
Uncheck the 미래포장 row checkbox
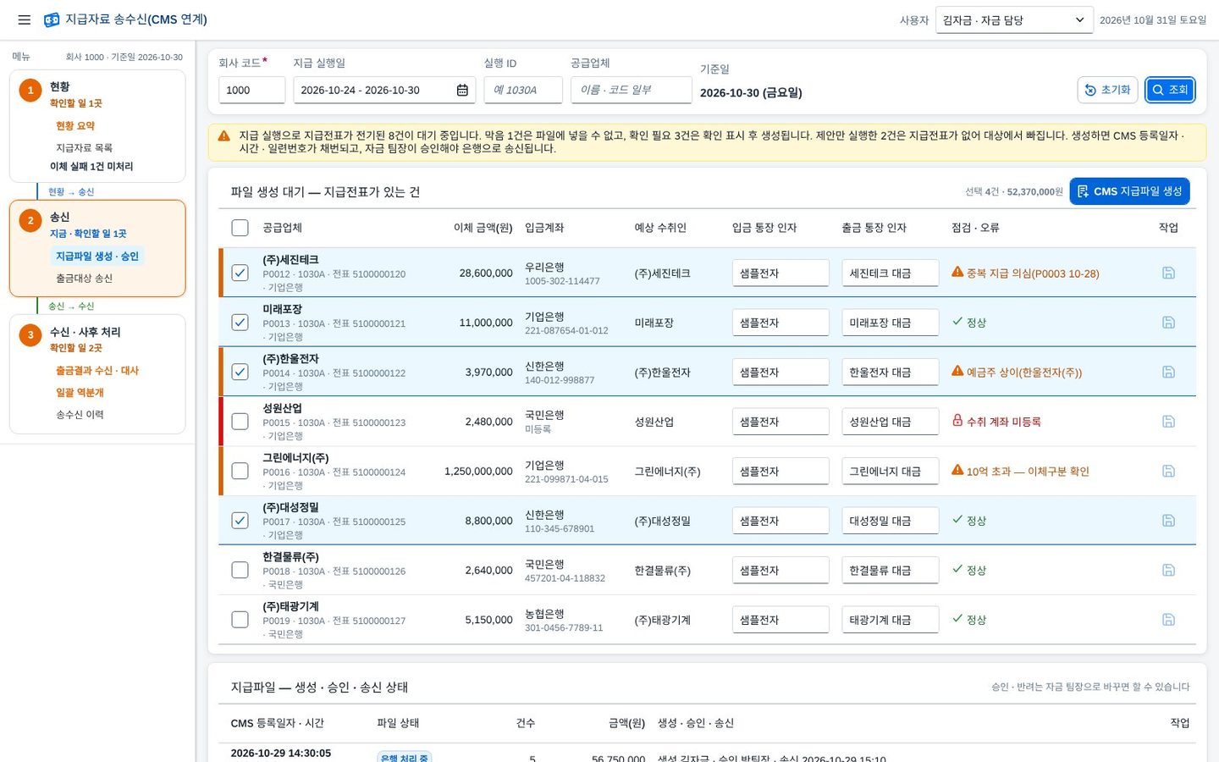click(240, 323)
